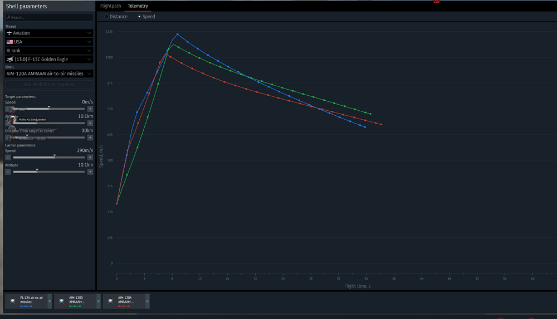Click the green AIM-120D curve end point

(370, 114)
